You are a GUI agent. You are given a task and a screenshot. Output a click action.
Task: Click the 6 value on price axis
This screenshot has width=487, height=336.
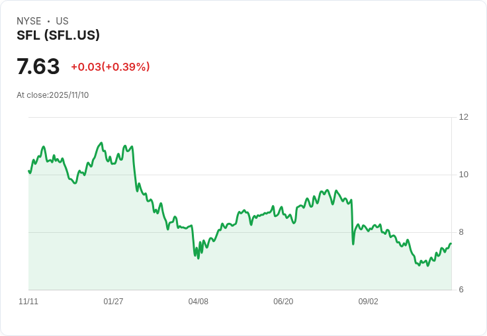tap(462, 290)
